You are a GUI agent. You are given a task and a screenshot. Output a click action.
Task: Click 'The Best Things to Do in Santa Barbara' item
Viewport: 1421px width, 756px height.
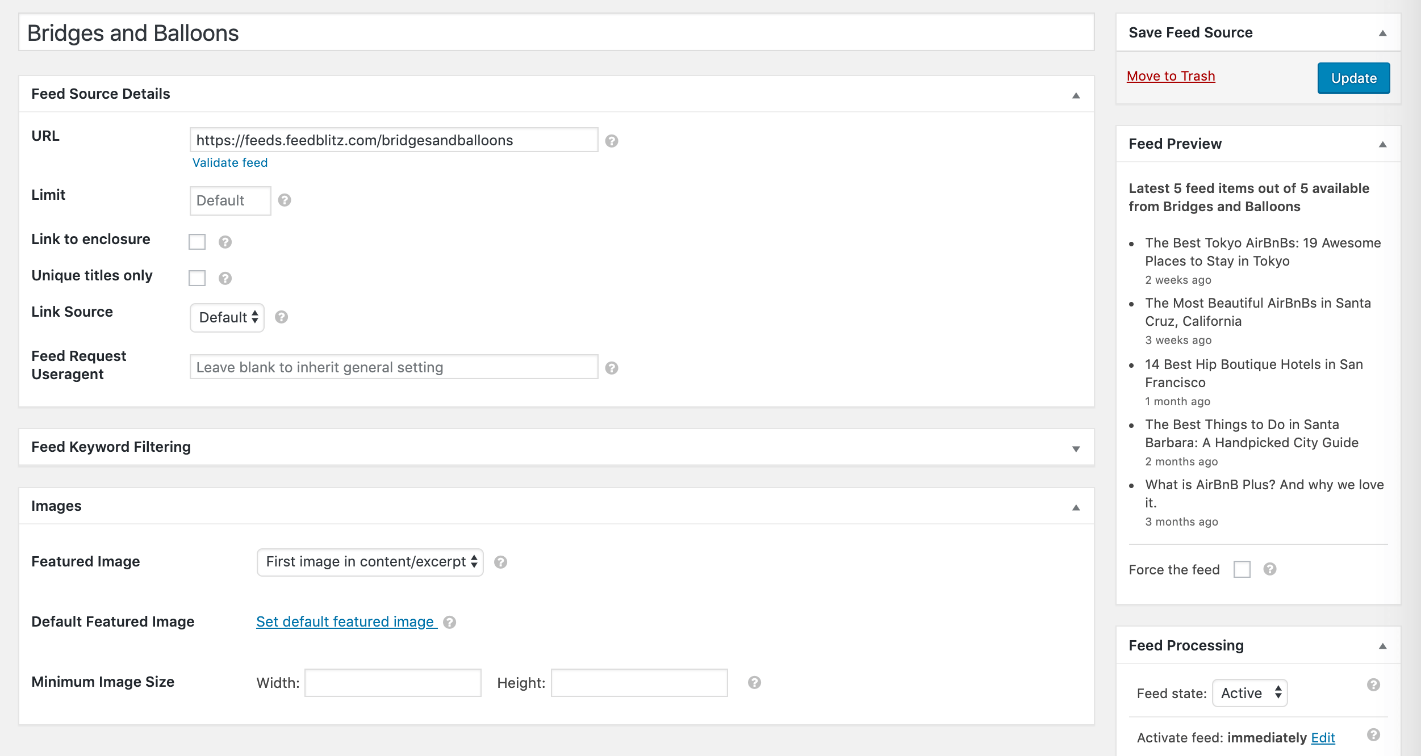pyautogui.click(x=1252, y=434)
